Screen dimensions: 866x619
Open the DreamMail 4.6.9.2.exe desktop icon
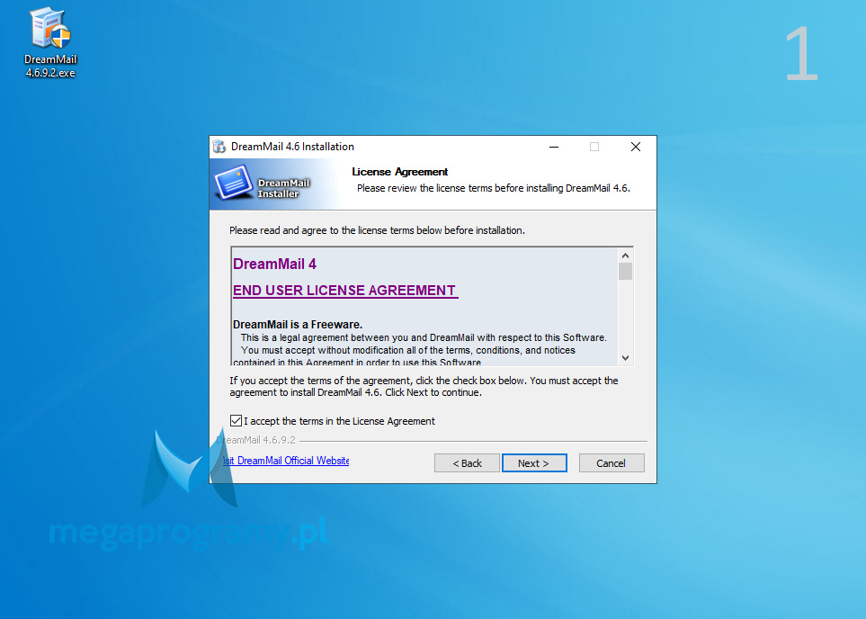(50, 42)
